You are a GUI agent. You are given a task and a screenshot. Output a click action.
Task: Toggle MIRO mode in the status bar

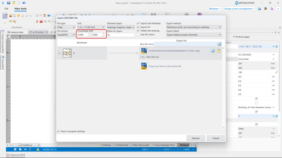(187, 149)
